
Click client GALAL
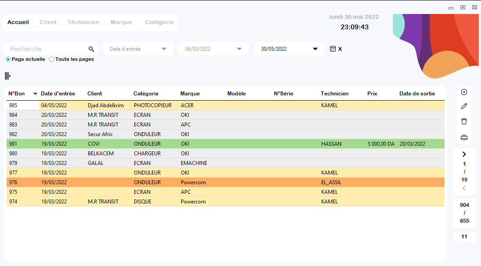(96, 163)
